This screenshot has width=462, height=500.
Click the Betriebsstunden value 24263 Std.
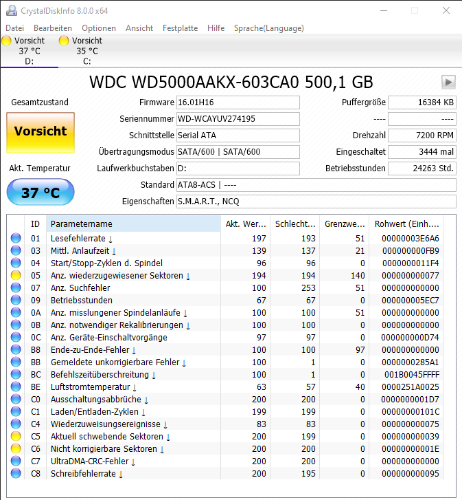click(x=422, y=169)
